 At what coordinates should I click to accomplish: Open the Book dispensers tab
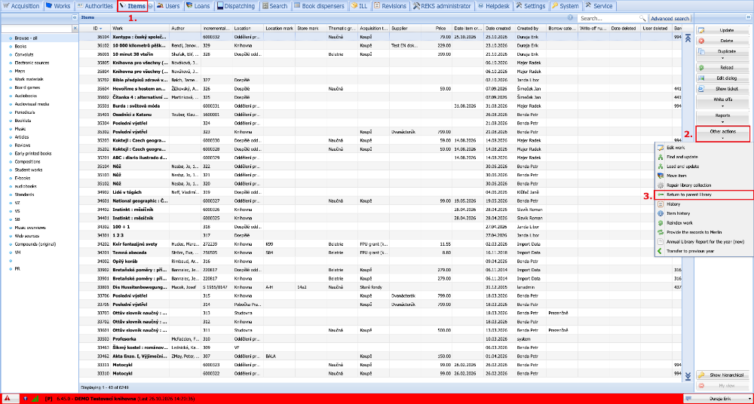(x=320, y=6)
